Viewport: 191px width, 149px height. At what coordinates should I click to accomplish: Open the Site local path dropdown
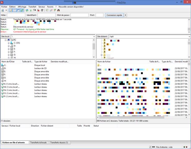click(93, 36)
